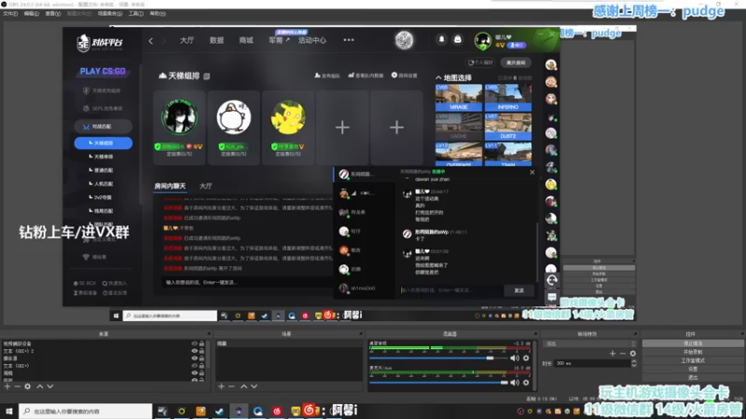746x419 pixels.
Task: Open Steam from the Windows taskbar
Action: (219, 411)
